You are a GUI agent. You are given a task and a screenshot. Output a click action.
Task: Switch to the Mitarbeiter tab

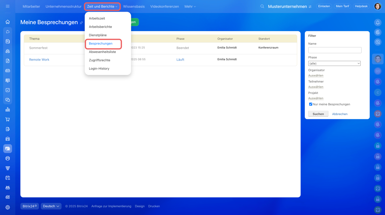click(31, 6)
